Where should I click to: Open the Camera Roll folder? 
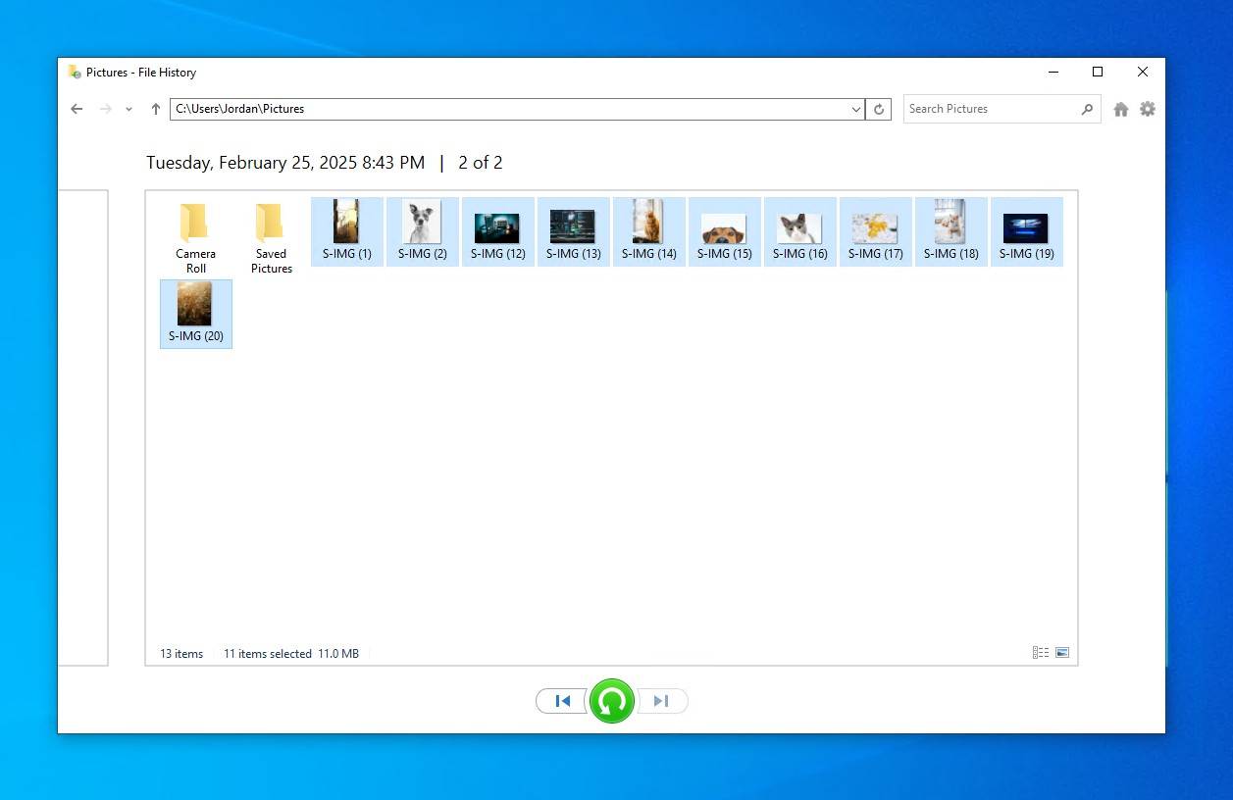195,235
